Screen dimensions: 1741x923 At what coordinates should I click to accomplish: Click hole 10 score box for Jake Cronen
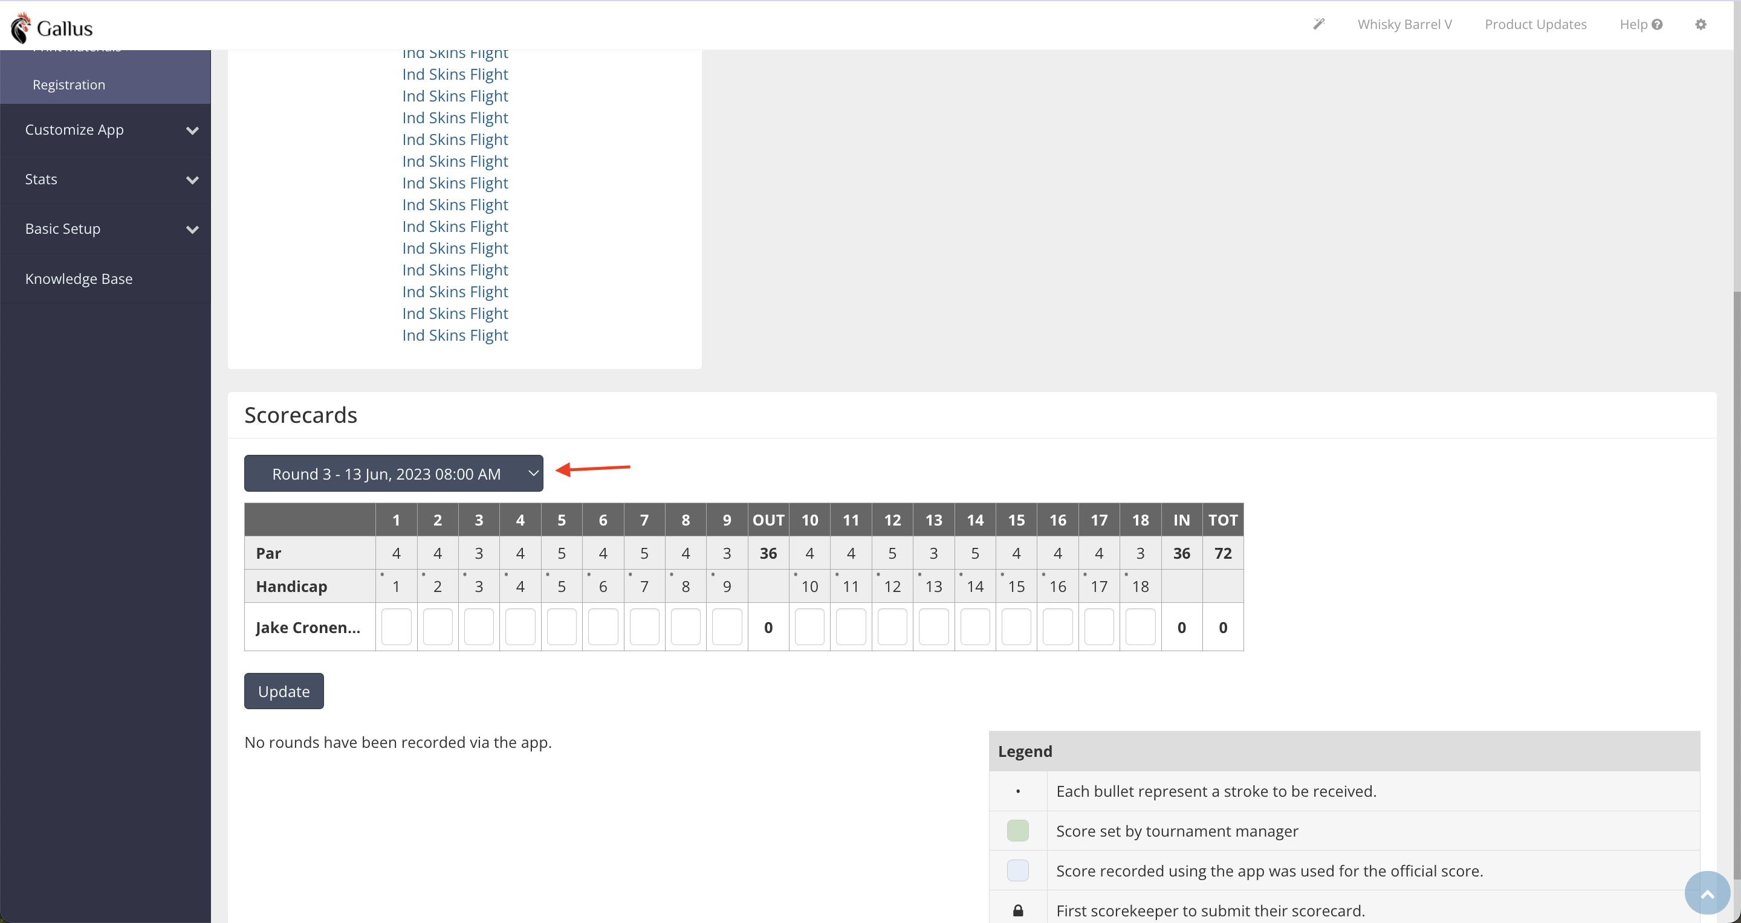click(809, 626)
